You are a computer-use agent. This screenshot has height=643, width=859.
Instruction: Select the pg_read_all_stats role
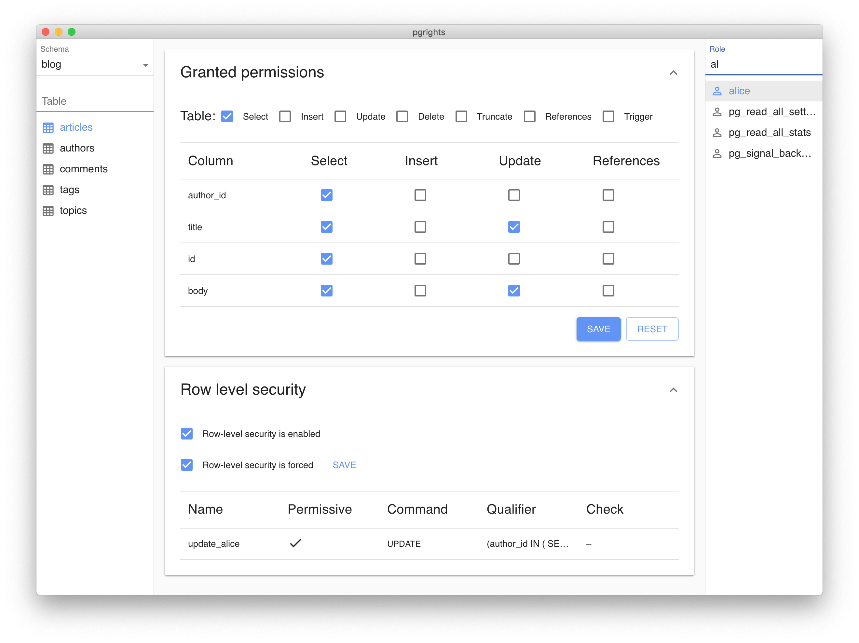pyautogui.click(x=763, y=133)
